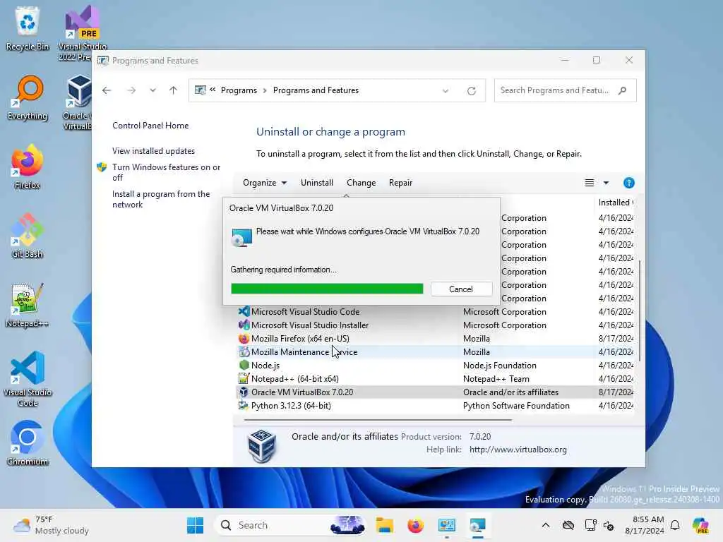This screenshot has width=723, height=542.
Task: Click Repair in the toolbar
Action: point(400,183)
